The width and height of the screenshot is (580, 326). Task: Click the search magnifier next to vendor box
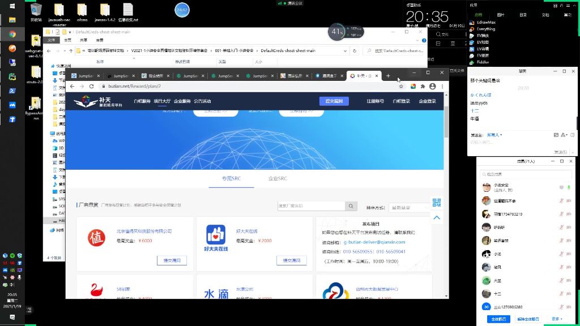click(351, 206)
